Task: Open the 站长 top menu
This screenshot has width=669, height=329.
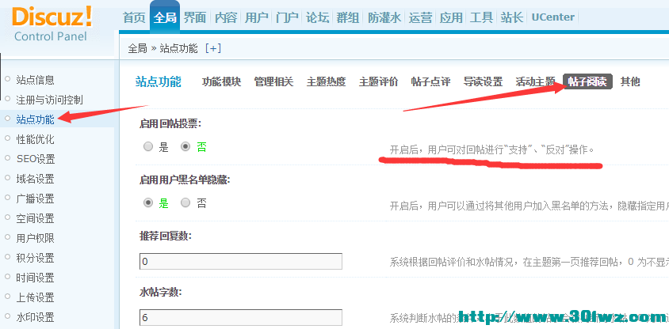Action: [x=512, y=17]
